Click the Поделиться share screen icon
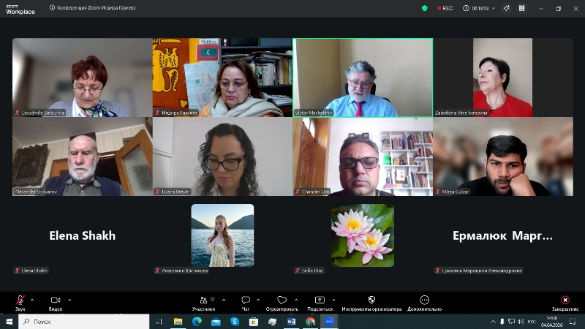Image resolution: width=585 pixels, height=329 pixels. (320, 300)
